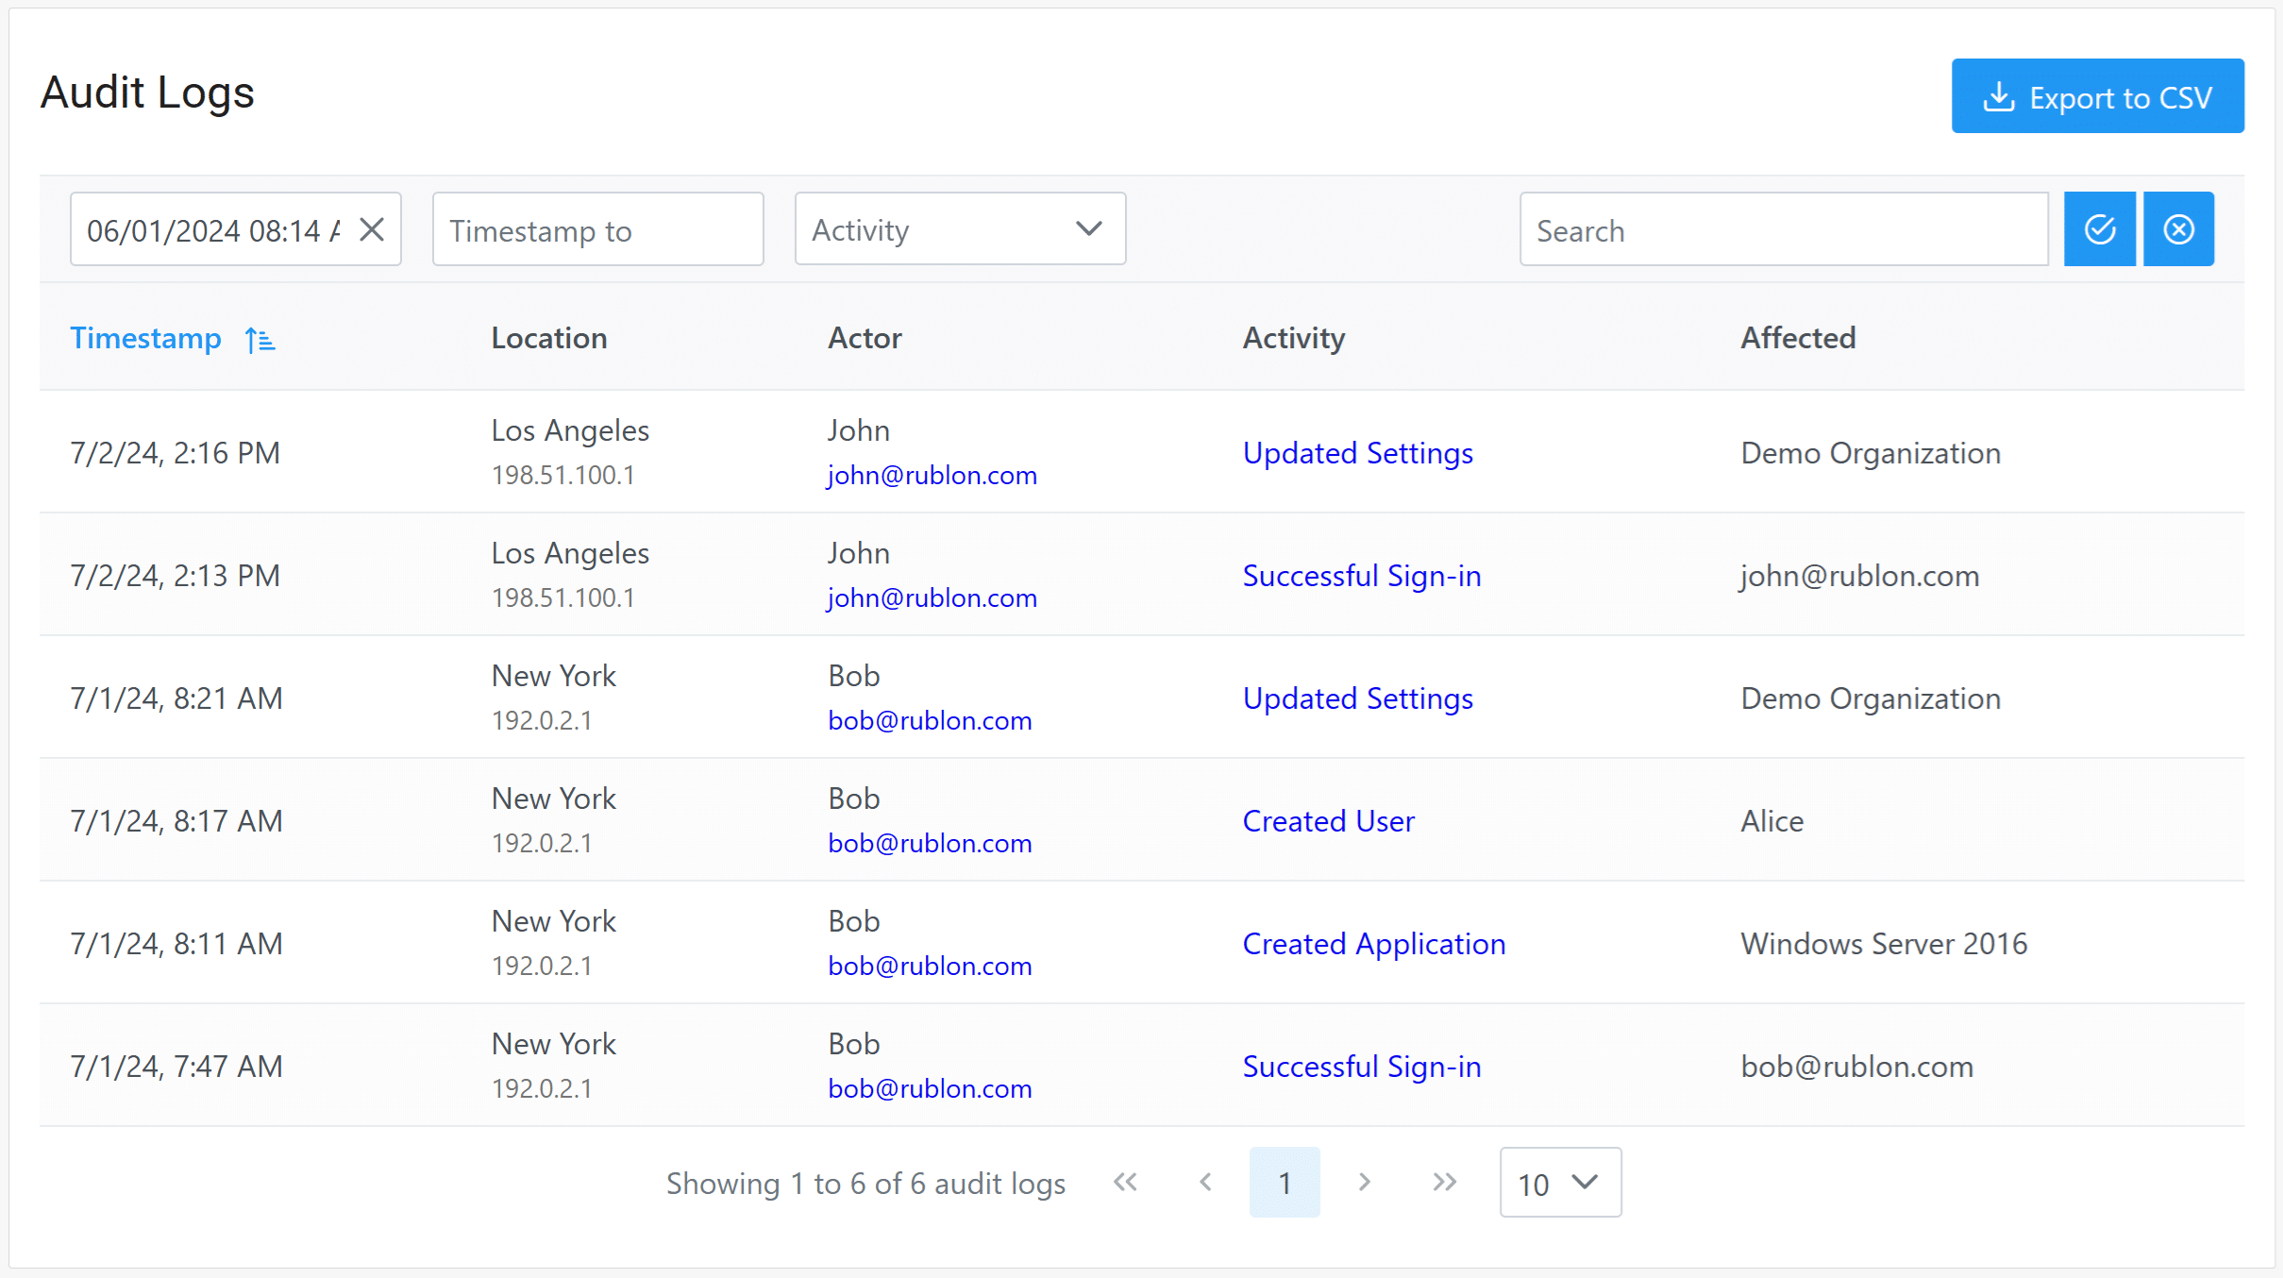Image resolution: width=2283 pixels, height=1278 pixels.
Task: Go to previous page of audit logs
Action: (x=1205, y=1182)
